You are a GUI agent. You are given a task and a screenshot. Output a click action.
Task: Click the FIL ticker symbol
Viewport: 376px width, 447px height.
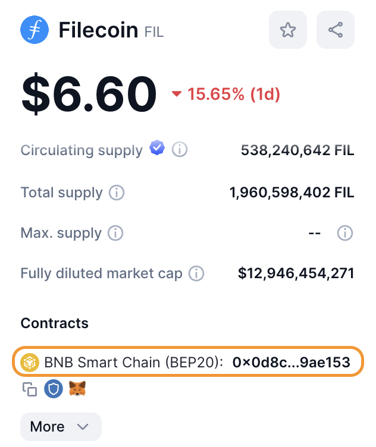click(154, 32)
